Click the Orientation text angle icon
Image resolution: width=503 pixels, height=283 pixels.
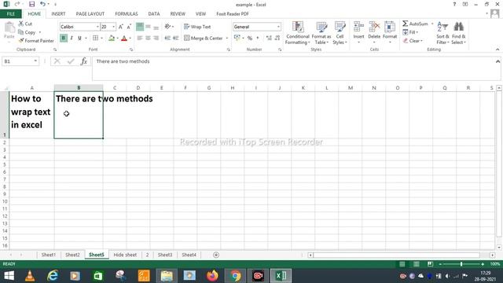pos(167,27)
